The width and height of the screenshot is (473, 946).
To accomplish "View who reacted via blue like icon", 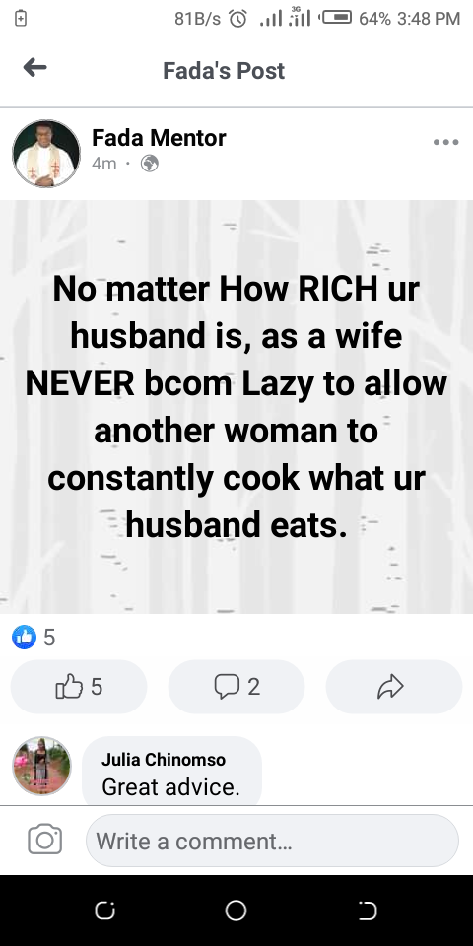I will pos(24,637).
